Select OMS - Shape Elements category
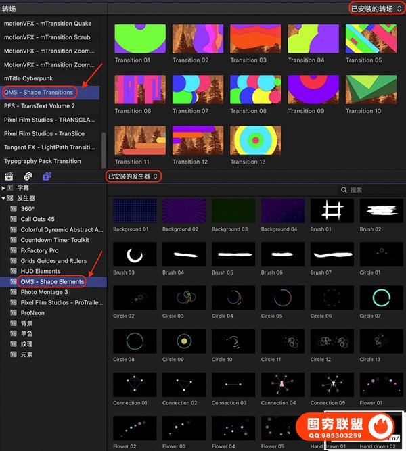 point(52,281)
